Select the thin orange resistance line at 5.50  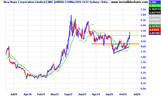tap(114, 31)
